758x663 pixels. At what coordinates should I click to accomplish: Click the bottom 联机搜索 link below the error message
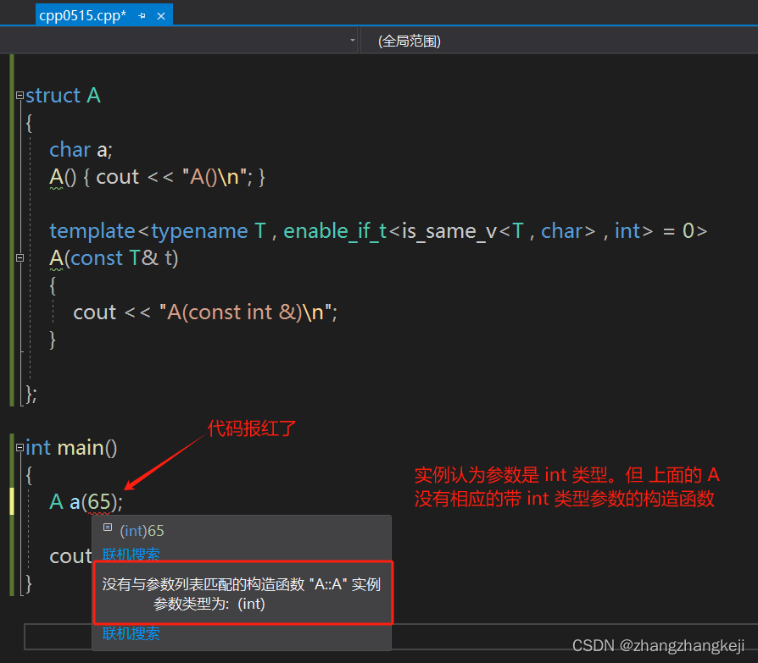(131, 633)
